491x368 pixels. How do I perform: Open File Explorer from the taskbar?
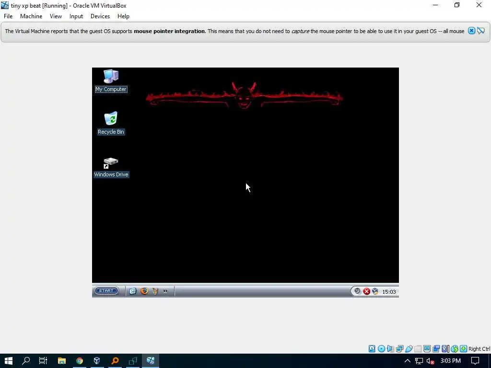click(62, 361)
